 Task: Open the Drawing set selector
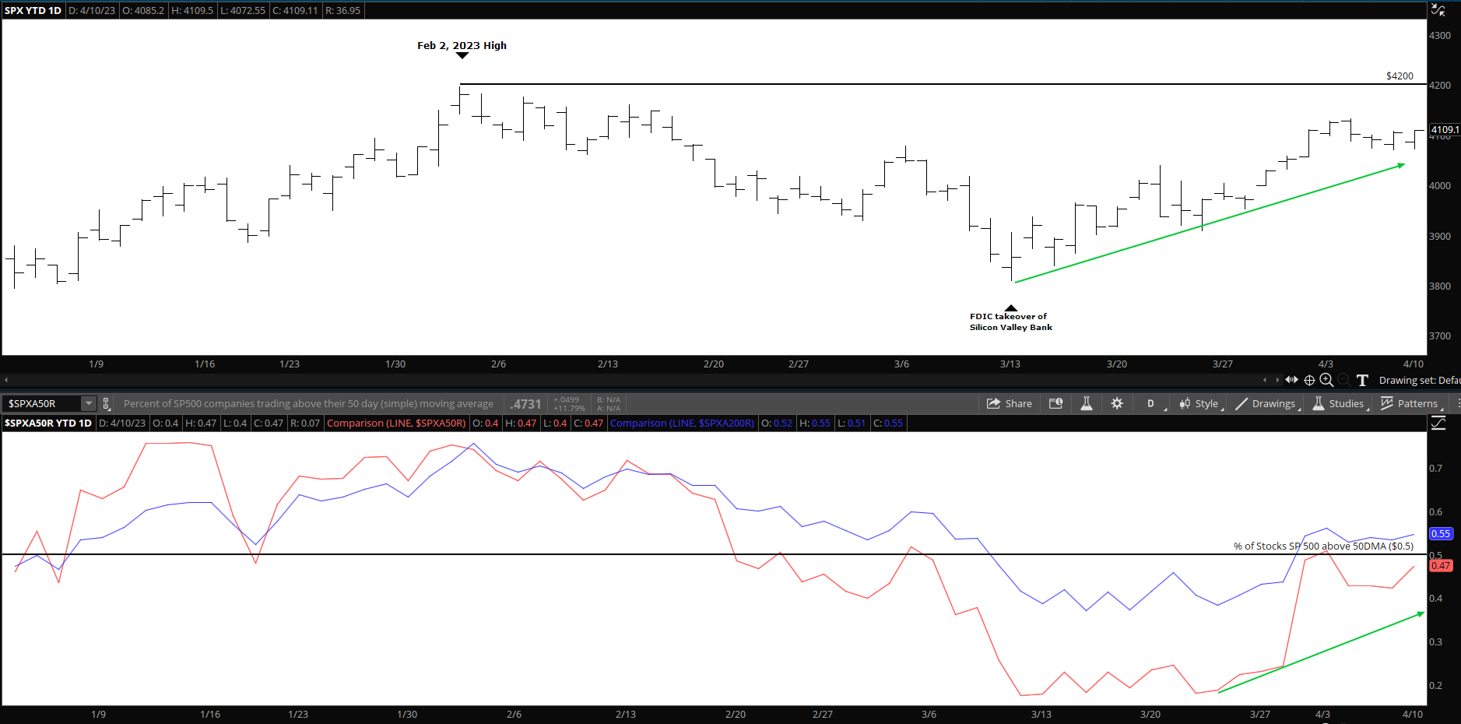click(x=1419, y=380)
